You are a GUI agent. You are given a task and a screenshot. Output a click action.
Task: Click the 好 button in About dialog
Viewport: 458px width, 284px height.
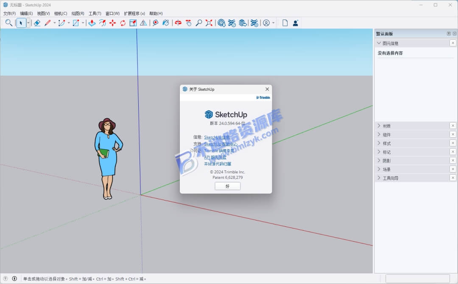pos(228,186)
